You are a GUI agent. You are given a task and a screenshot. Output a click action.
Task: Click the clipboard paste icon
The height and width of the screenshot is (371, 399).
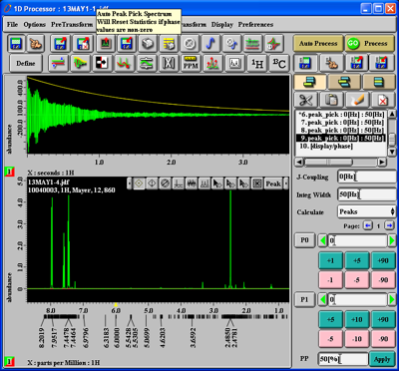[x=331, y=100]
